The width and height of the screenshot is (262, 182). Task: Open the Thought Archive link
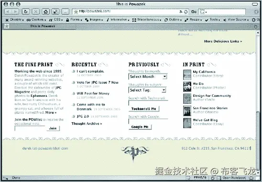coord(87,123)
